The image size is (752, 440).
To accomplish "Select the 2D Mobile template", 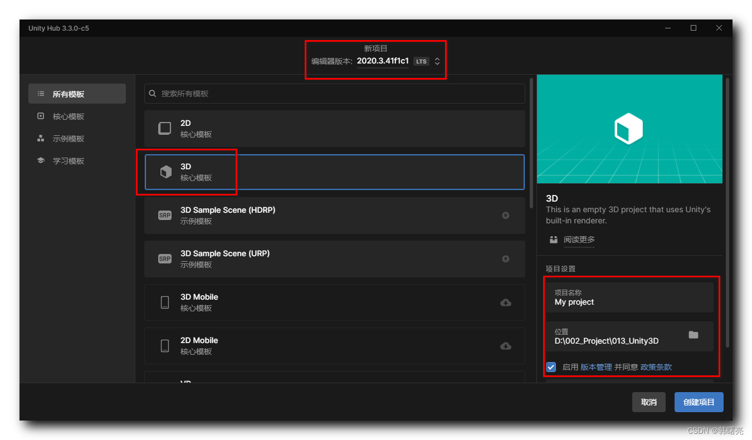I will click(335, 346).
